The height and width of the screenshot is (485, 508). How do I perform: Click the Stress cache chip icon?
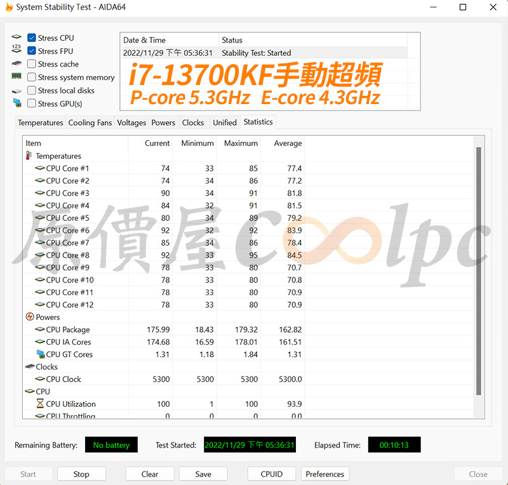pyautogui.click(x=17, y=63)
